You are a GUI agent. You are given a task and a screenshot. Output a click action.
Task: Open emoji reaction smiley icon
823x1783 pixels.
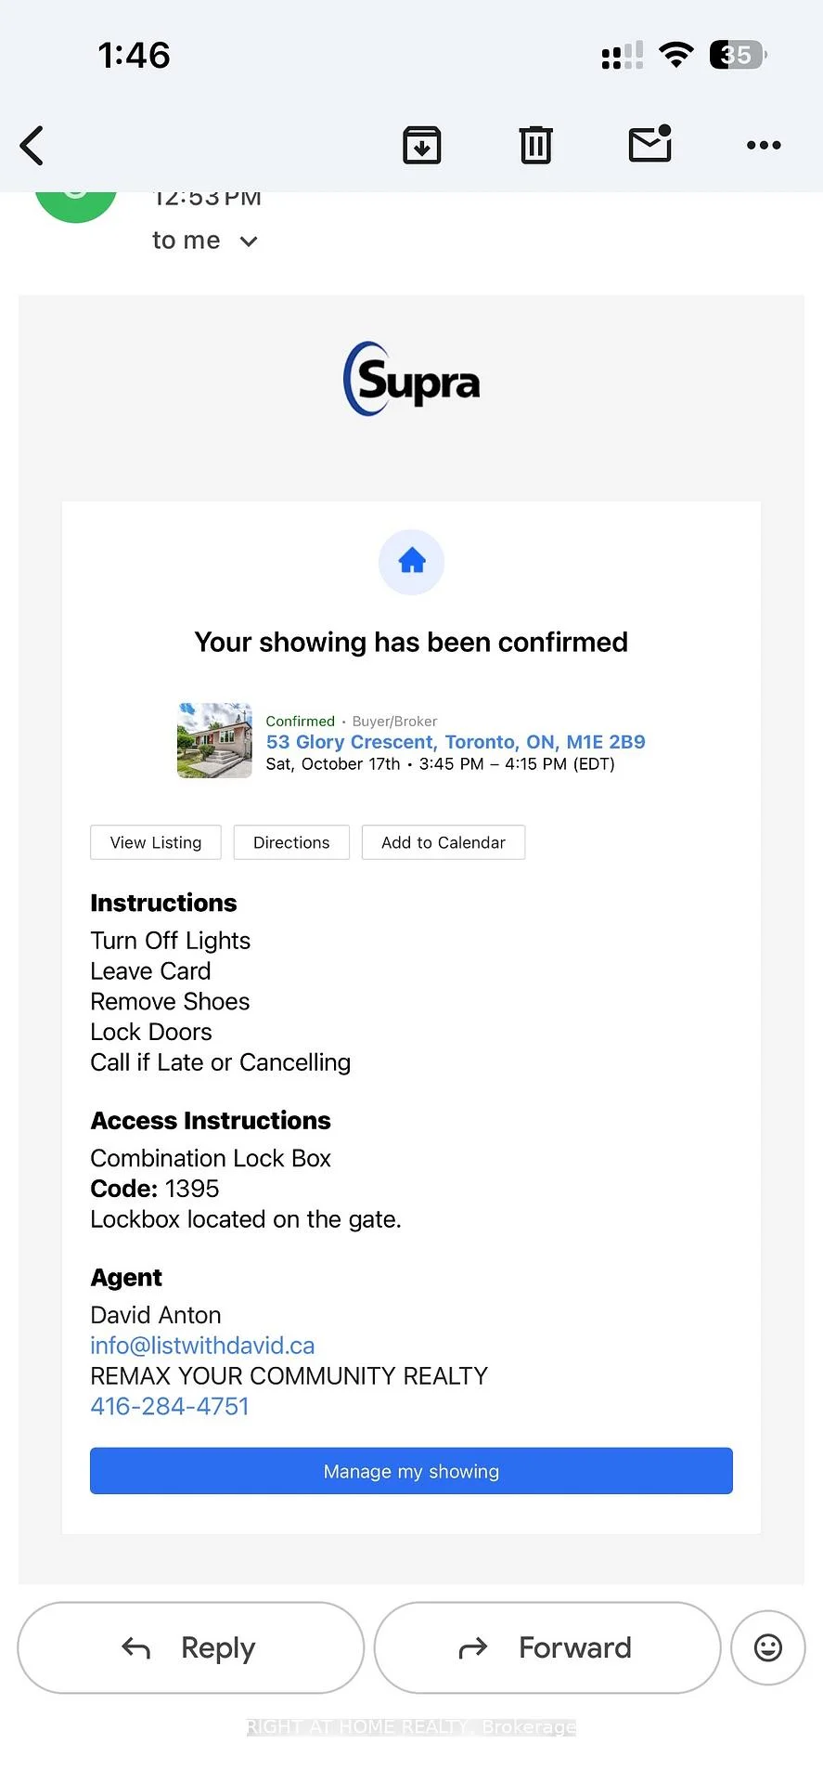(768, 1647)
